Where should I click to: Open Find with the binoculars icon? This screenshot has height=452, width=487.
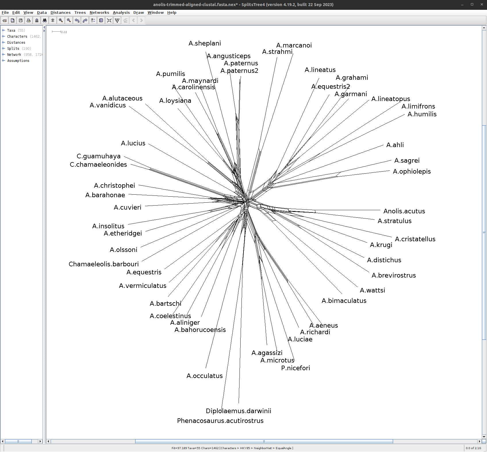(45, 20)
